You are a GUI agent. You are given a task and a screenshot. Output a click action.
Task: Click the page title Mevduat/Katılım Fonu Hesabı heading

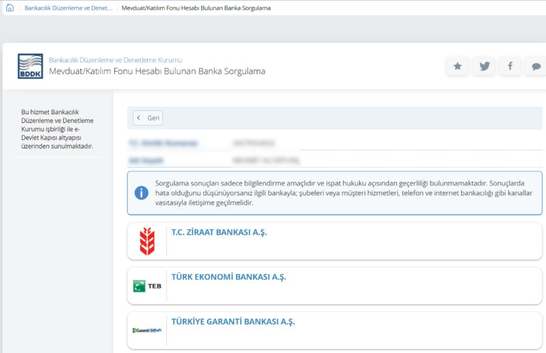[156, 72]
